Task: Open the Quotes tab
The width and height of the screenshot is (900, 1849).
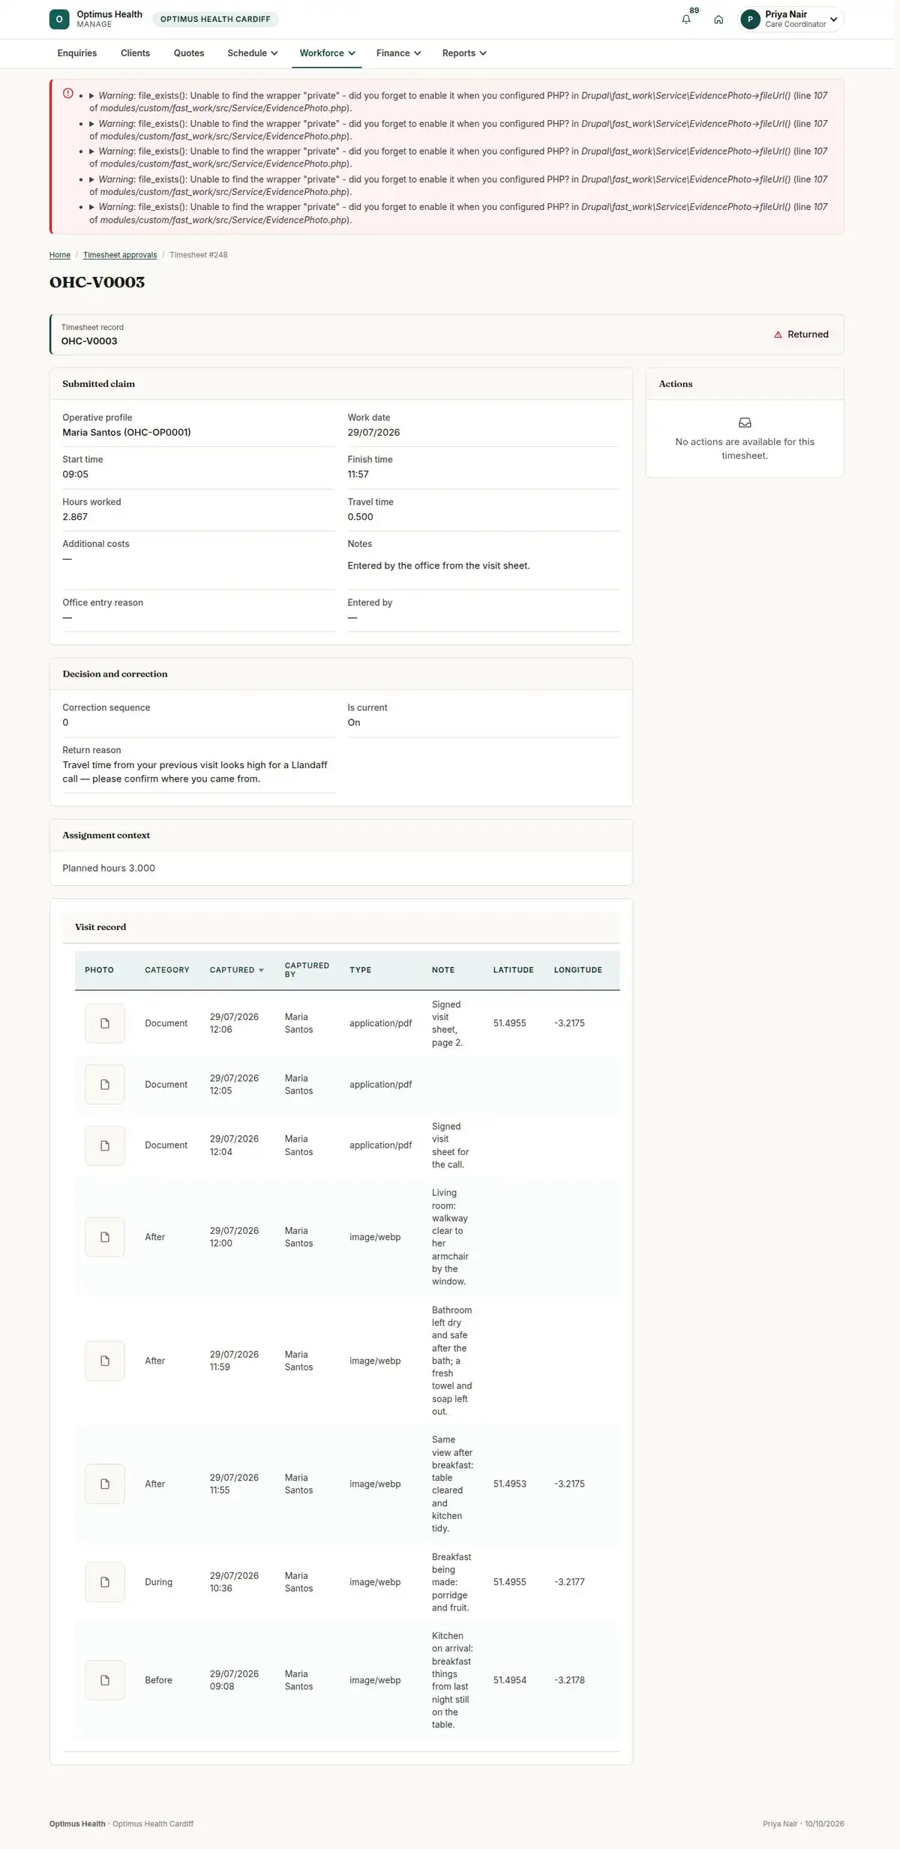Action: tap(189, 53)
